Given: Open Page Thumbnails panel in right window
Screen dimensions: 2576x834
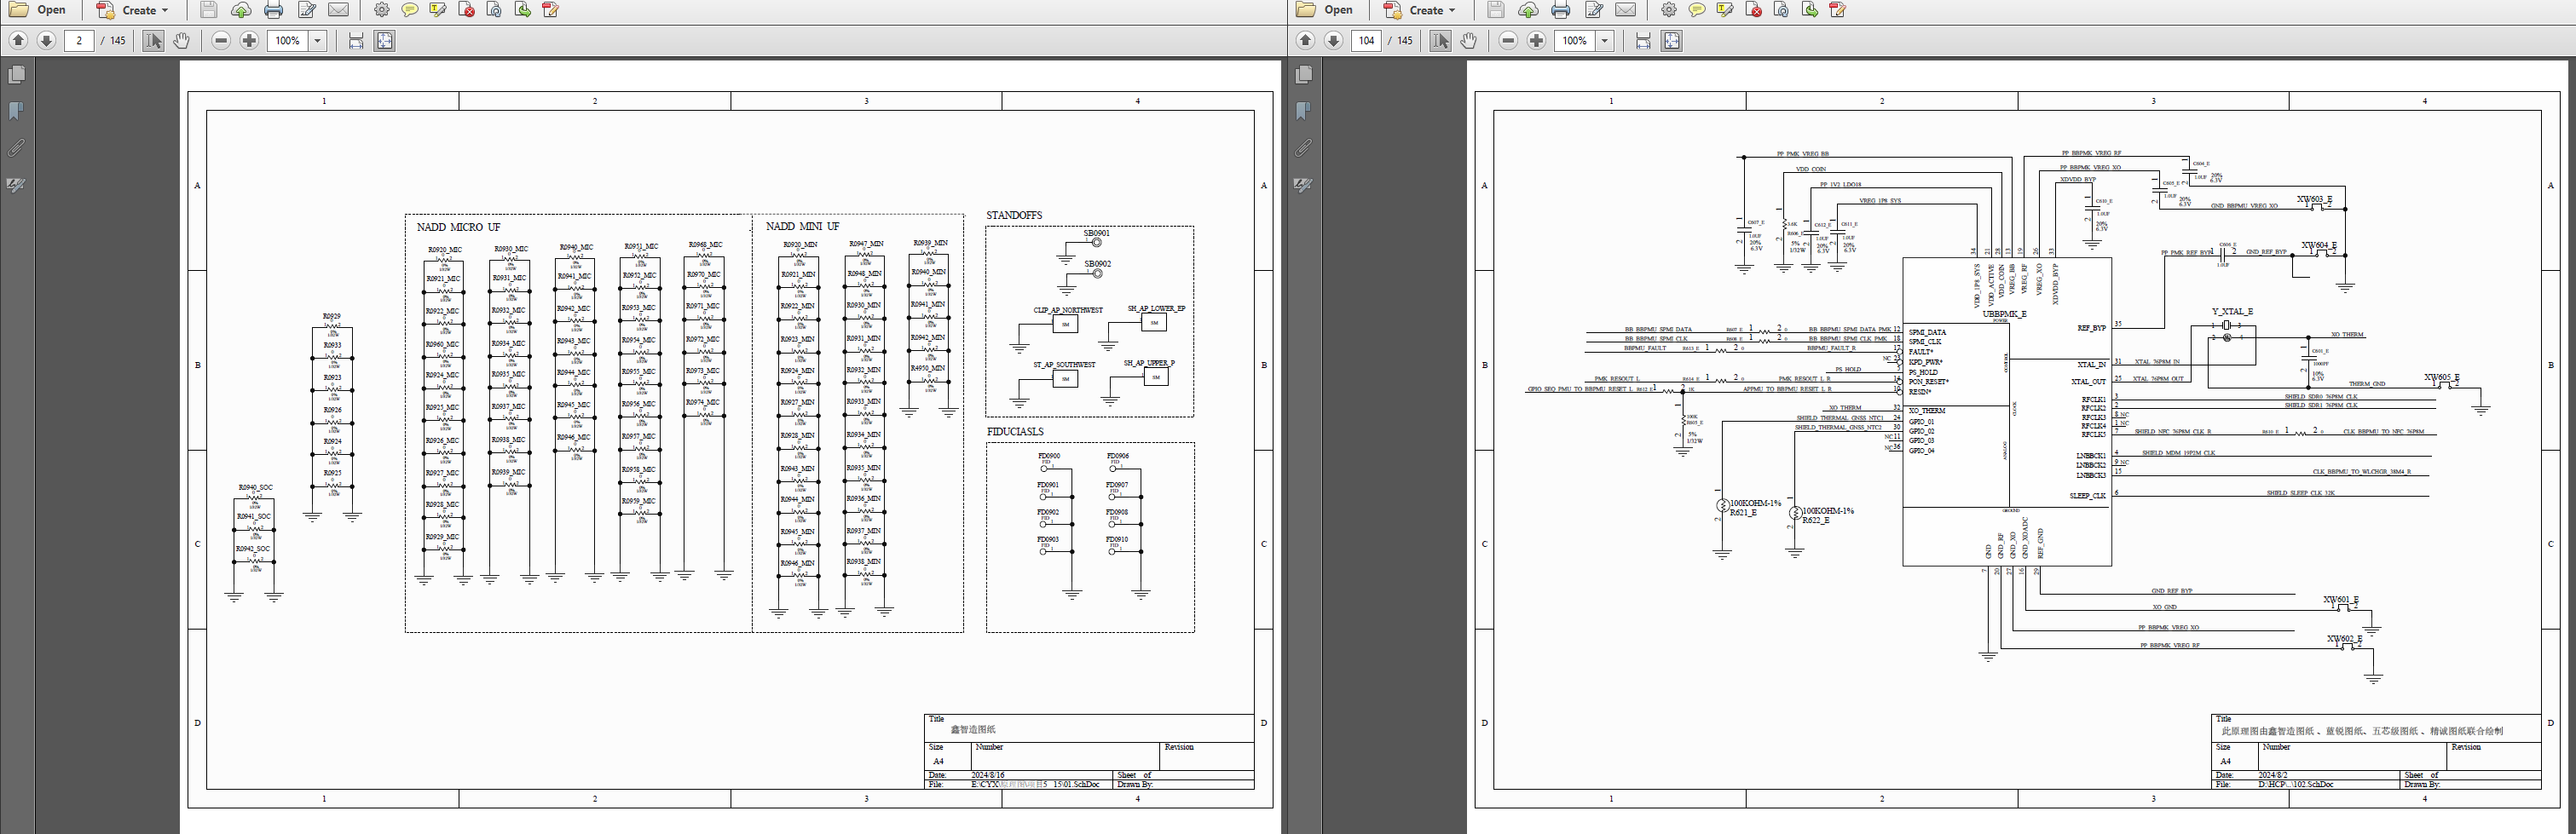Looking at the screenshot, I should (x=1303, y=75).
